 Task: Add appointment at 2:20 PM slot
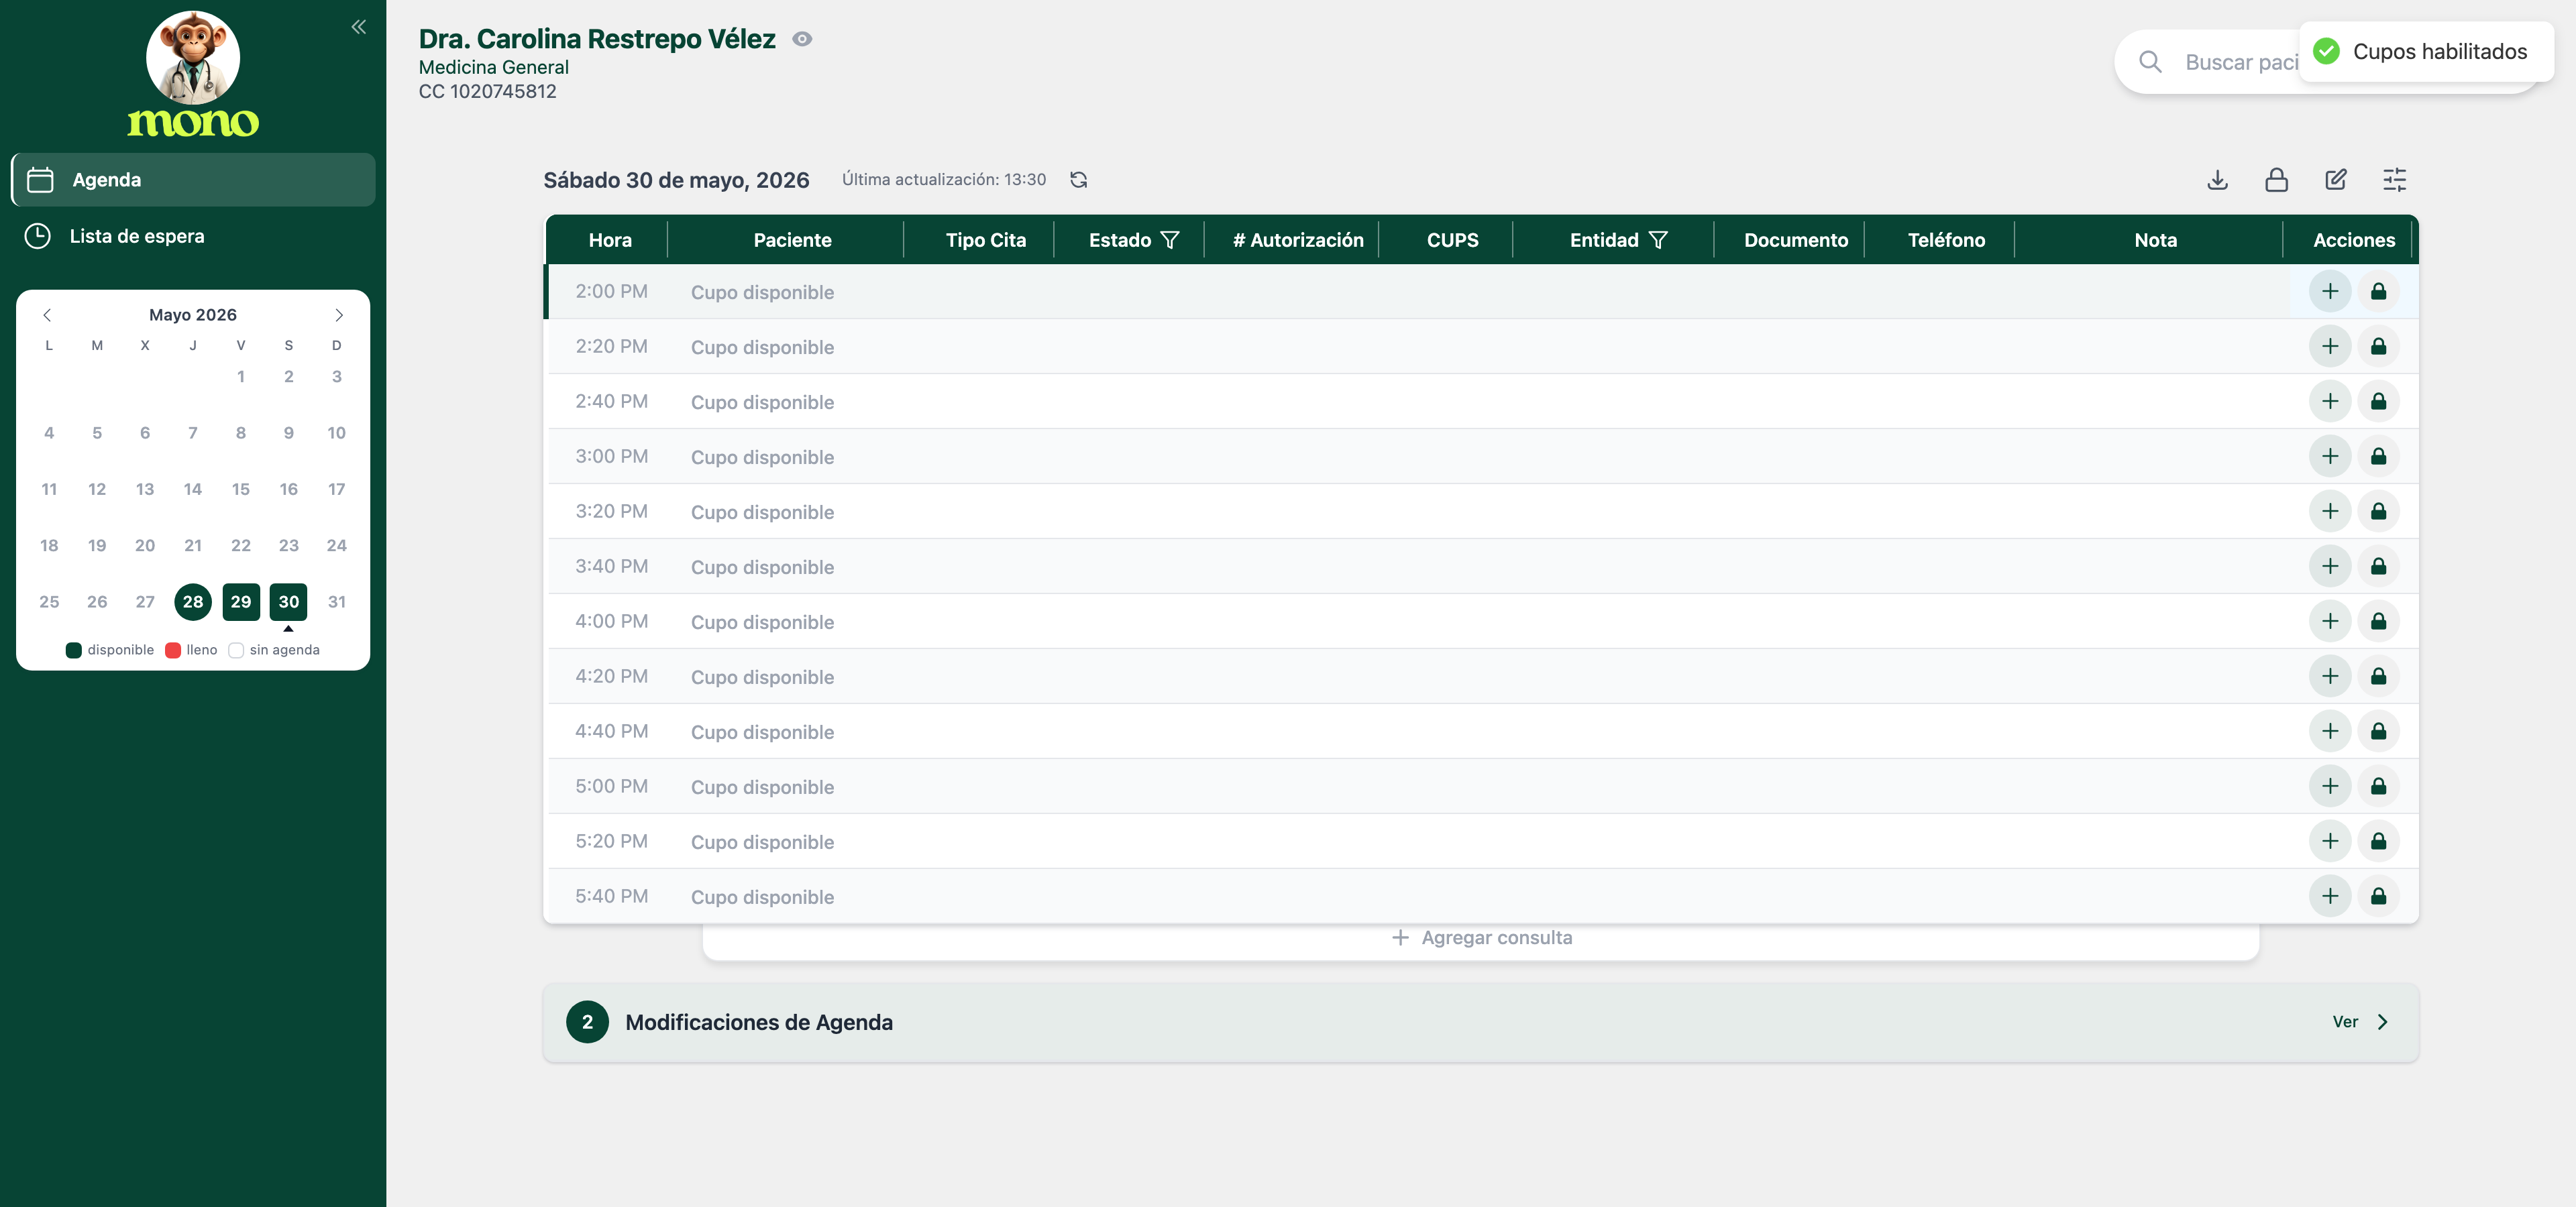(x=2330, y=347)
